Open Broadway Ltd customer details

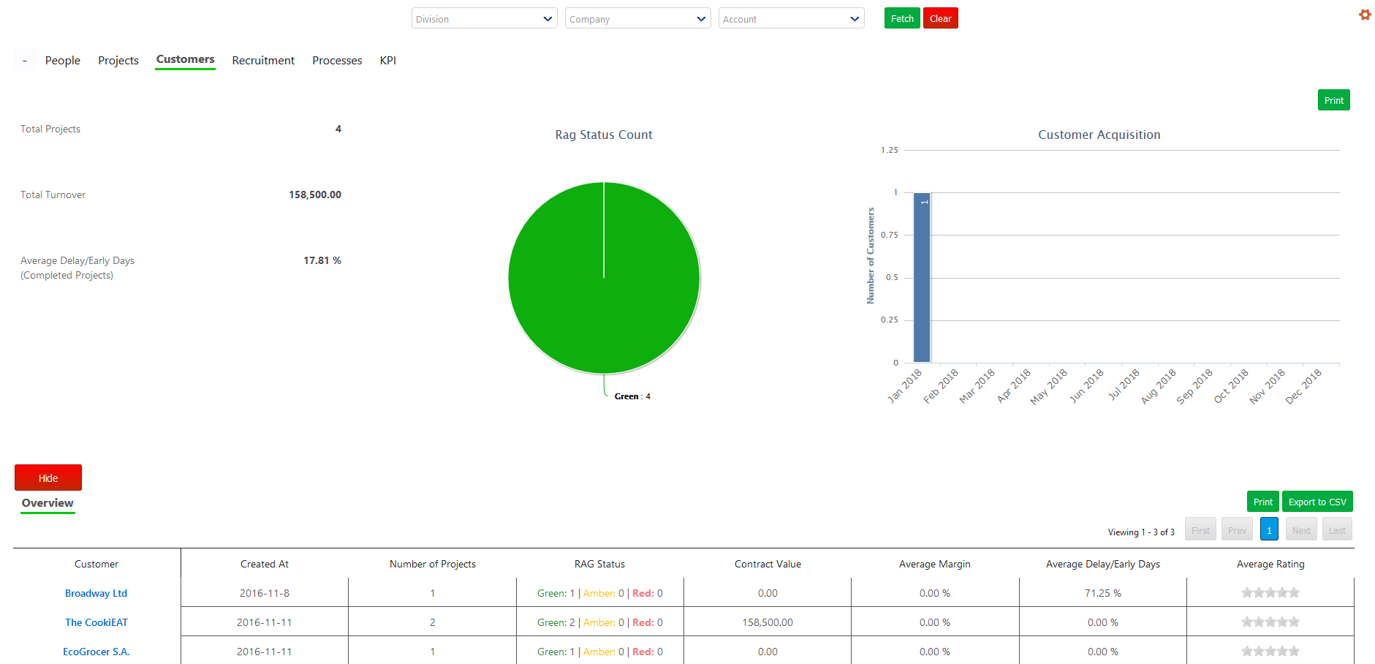click(x=96, y=593)
